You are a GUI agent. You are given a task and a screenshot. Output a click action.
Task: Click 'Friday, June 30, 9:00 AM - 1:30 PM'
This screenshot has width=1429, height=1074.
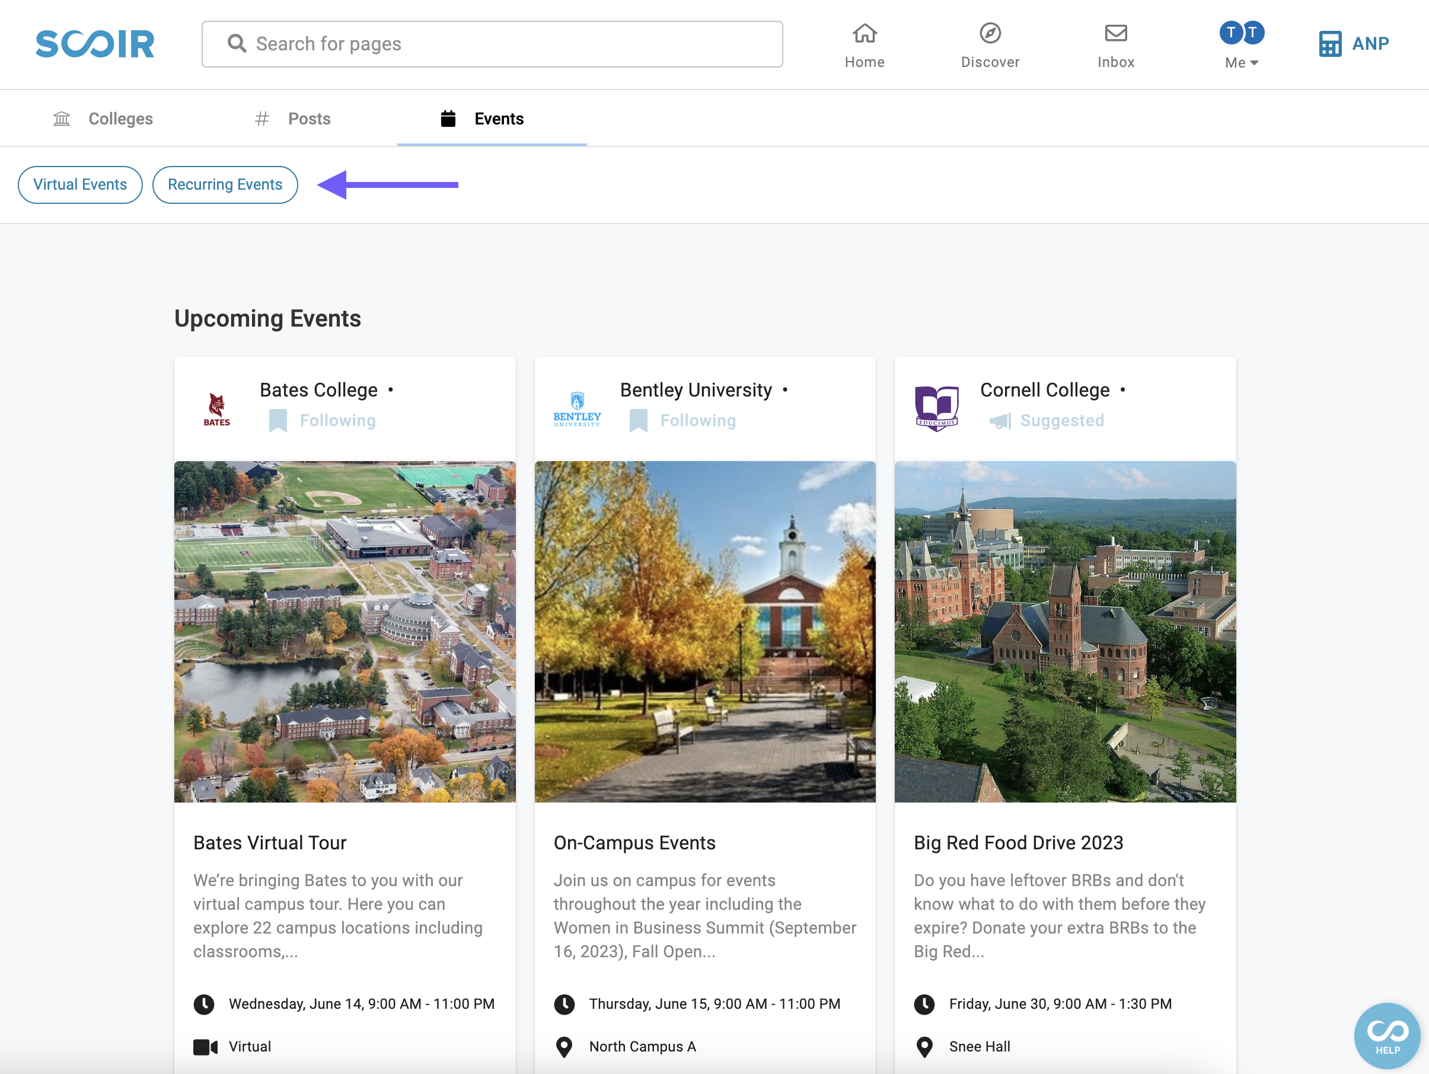click(1060, 1003)
